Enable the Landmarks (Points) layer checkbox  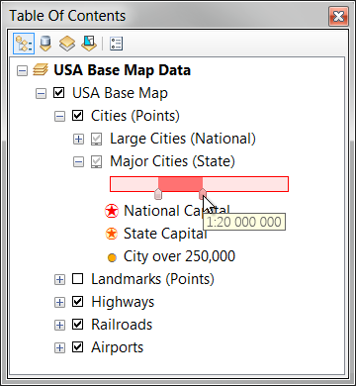(x=77, y=279)
